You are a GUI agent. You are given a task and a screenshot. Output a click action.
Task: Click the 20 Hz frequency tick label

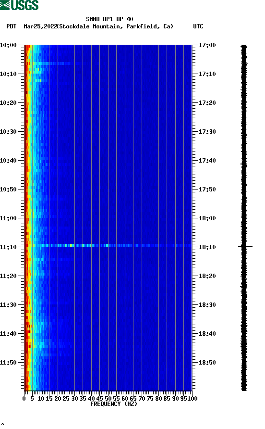pos(58,399)
